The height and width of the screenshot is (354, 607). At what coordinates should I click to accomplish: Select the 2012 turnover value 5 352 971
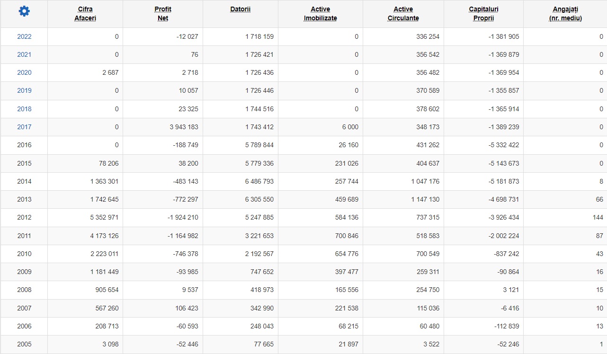tap(104, 217)
